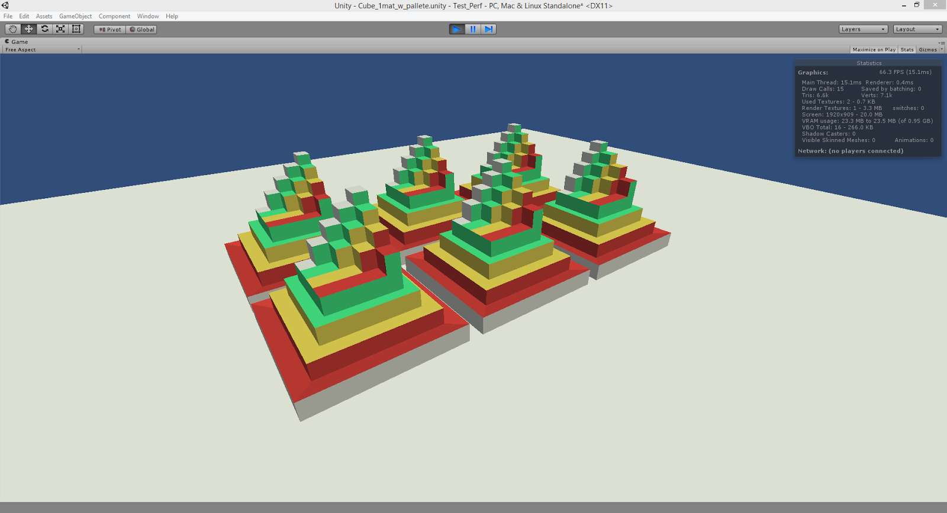Hide the Stats overlay
Screen dimensions: 947x513
(907, 50)
